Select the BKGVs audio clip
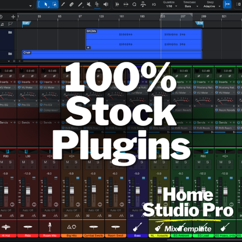242x242 pixels. 144,39
